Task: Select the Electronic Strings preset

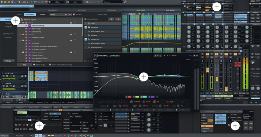Action: pyautogui.click(x=38, y=26)
